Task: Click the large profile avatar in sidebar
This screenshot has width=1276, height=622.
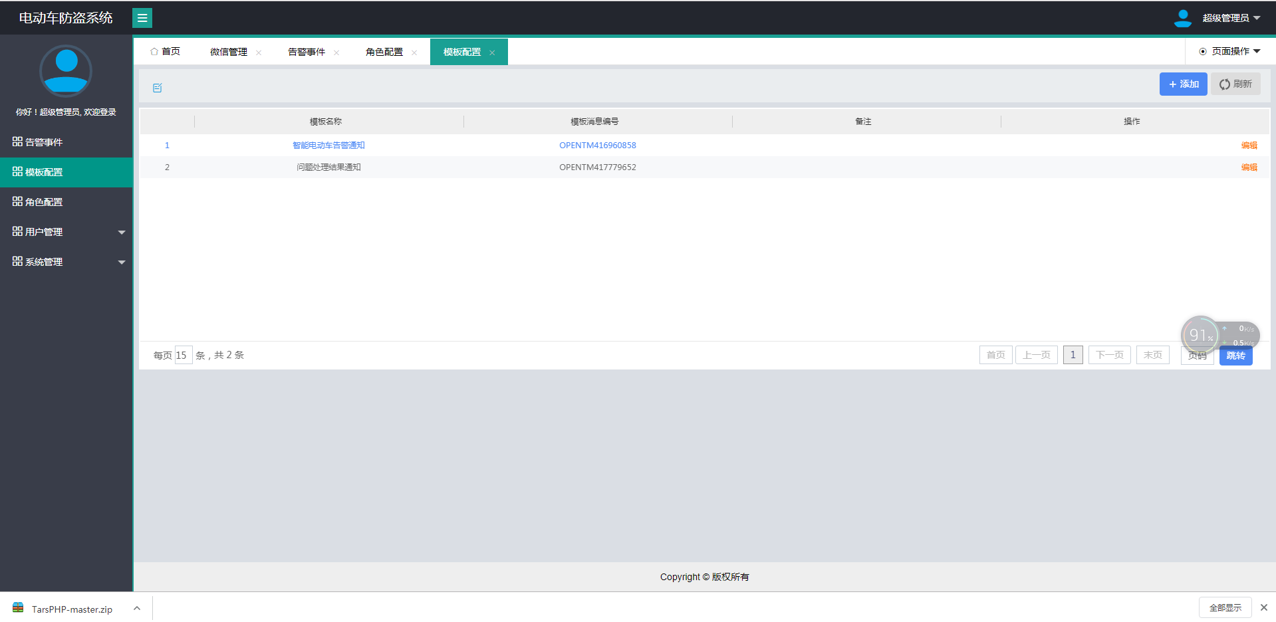Action: pyautogui.click(x=66, y=70)
